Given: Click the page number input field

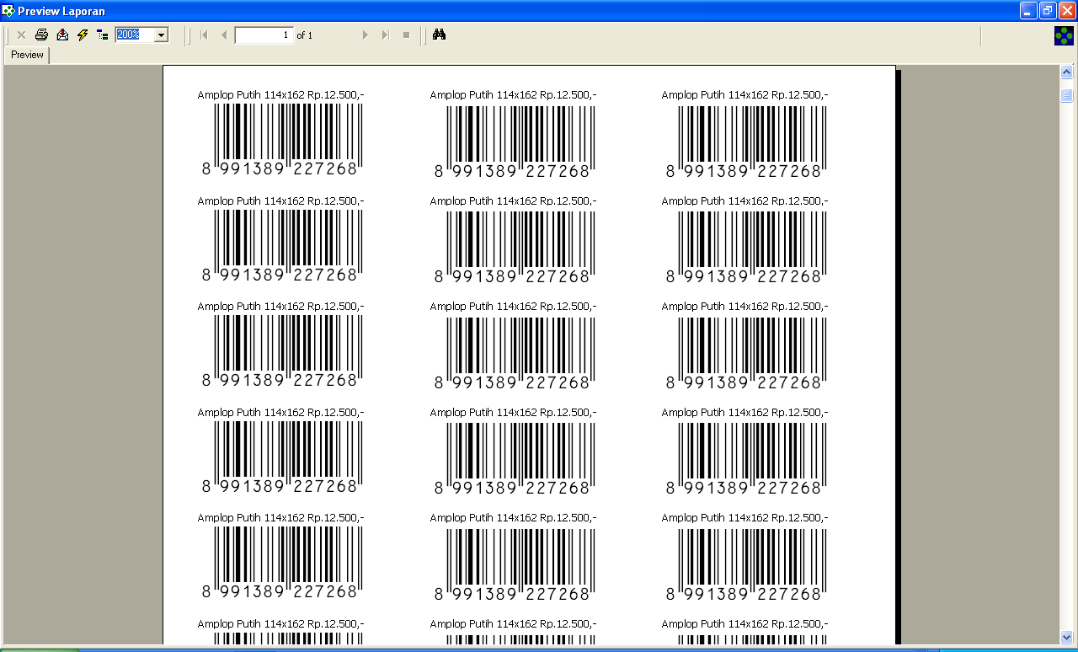Looking at the screenshot, I should [x=264, y=35].
